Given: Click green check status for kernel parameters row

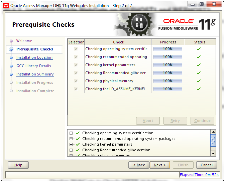Looking at the screenshot, I should [199, 65].
